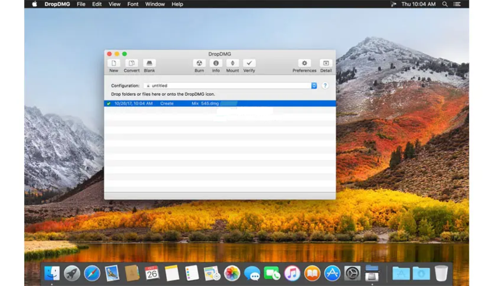Open Finder from the Dock
This screenshot has width=494, height=286.
click(52, 273)
